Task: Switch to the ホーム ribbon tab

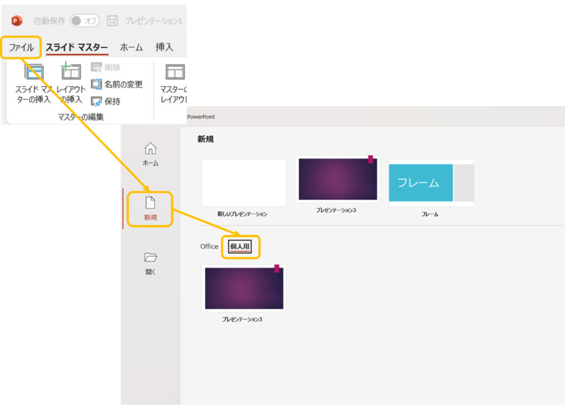Action: [x=131, y=48]
